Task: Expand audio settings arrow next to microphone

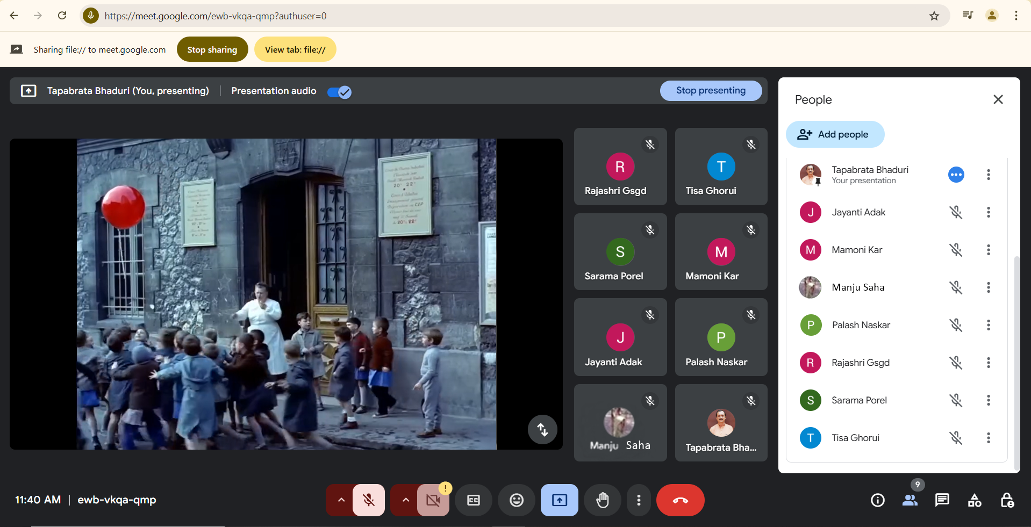Action: 341,500
